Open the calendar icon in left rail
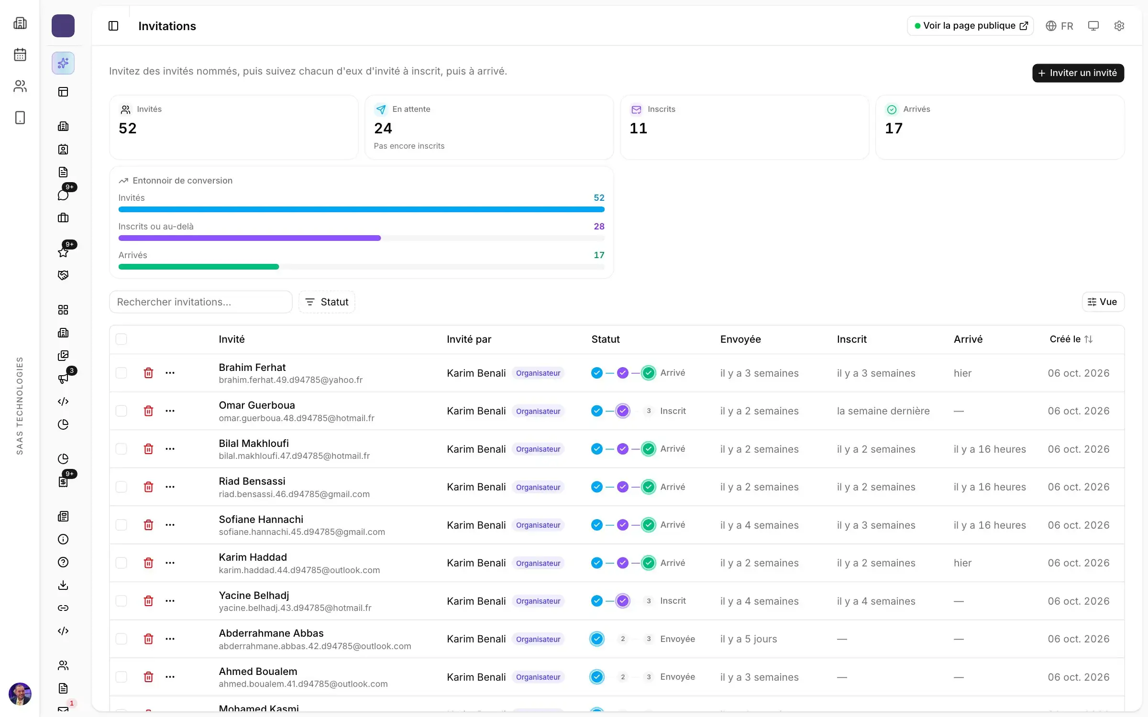Screen dimensions: 1148x717 tap(20, 54)
